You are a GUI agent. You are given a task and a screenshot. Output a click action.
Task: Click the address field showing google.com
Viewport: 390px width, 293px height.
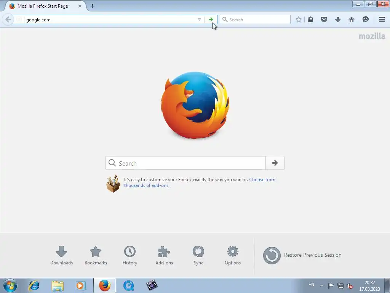click(109, 20)
